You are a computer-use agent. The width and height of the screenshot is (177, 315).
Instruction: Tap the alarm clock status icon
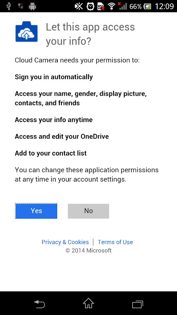click(x=90, y=7)
